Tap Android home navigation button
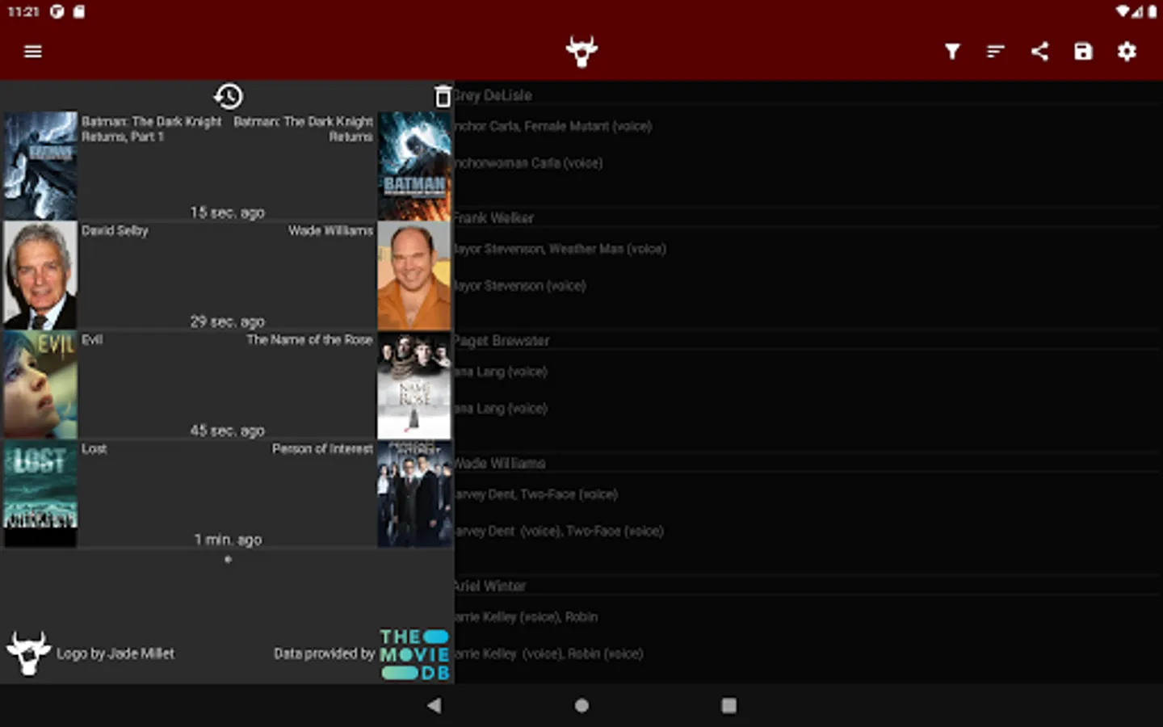 [581, 705]
